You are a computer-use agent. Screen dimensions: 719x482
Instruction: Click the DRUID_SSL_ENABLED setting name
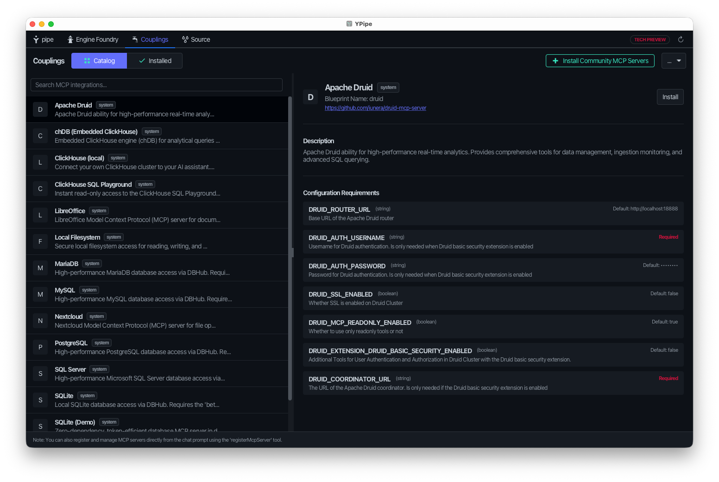[341, 294]
